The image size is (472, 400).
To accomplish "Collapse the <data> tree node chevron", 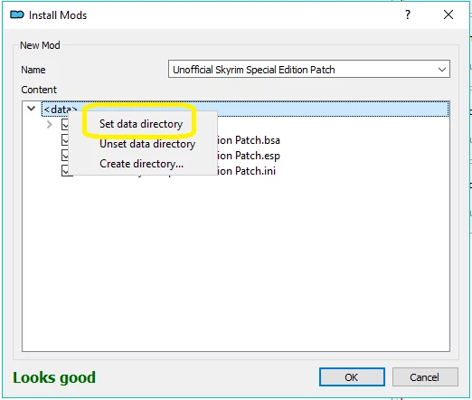I will 32,109.
